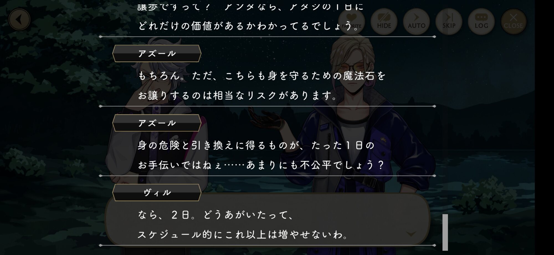The width and height of the screenshot is (554, 255).
Task: Open the LOG speech bubble icon
Action: click(x=481, y=21)
